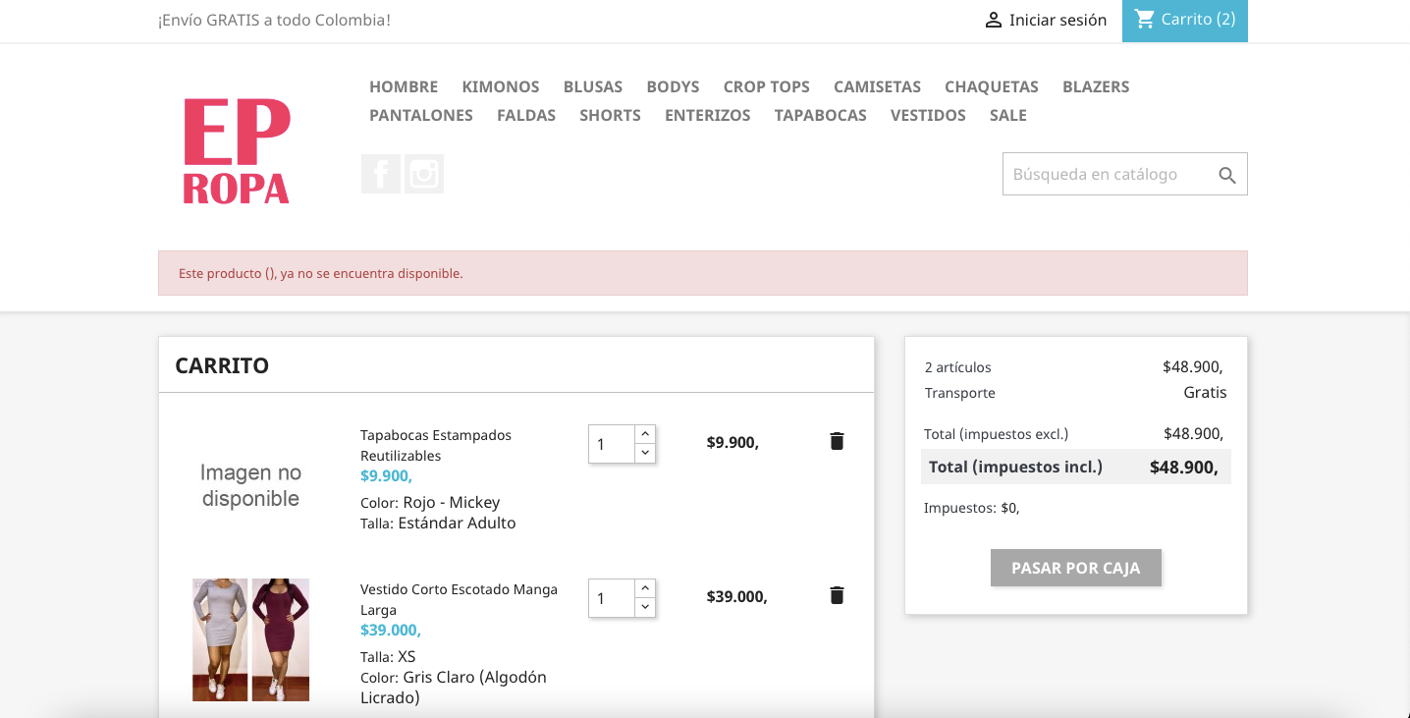Image resolution: width=1410 pixels, height=718 pixels.
Task: Go to homepage via EP Ropa logo
Action: (237, 150)
